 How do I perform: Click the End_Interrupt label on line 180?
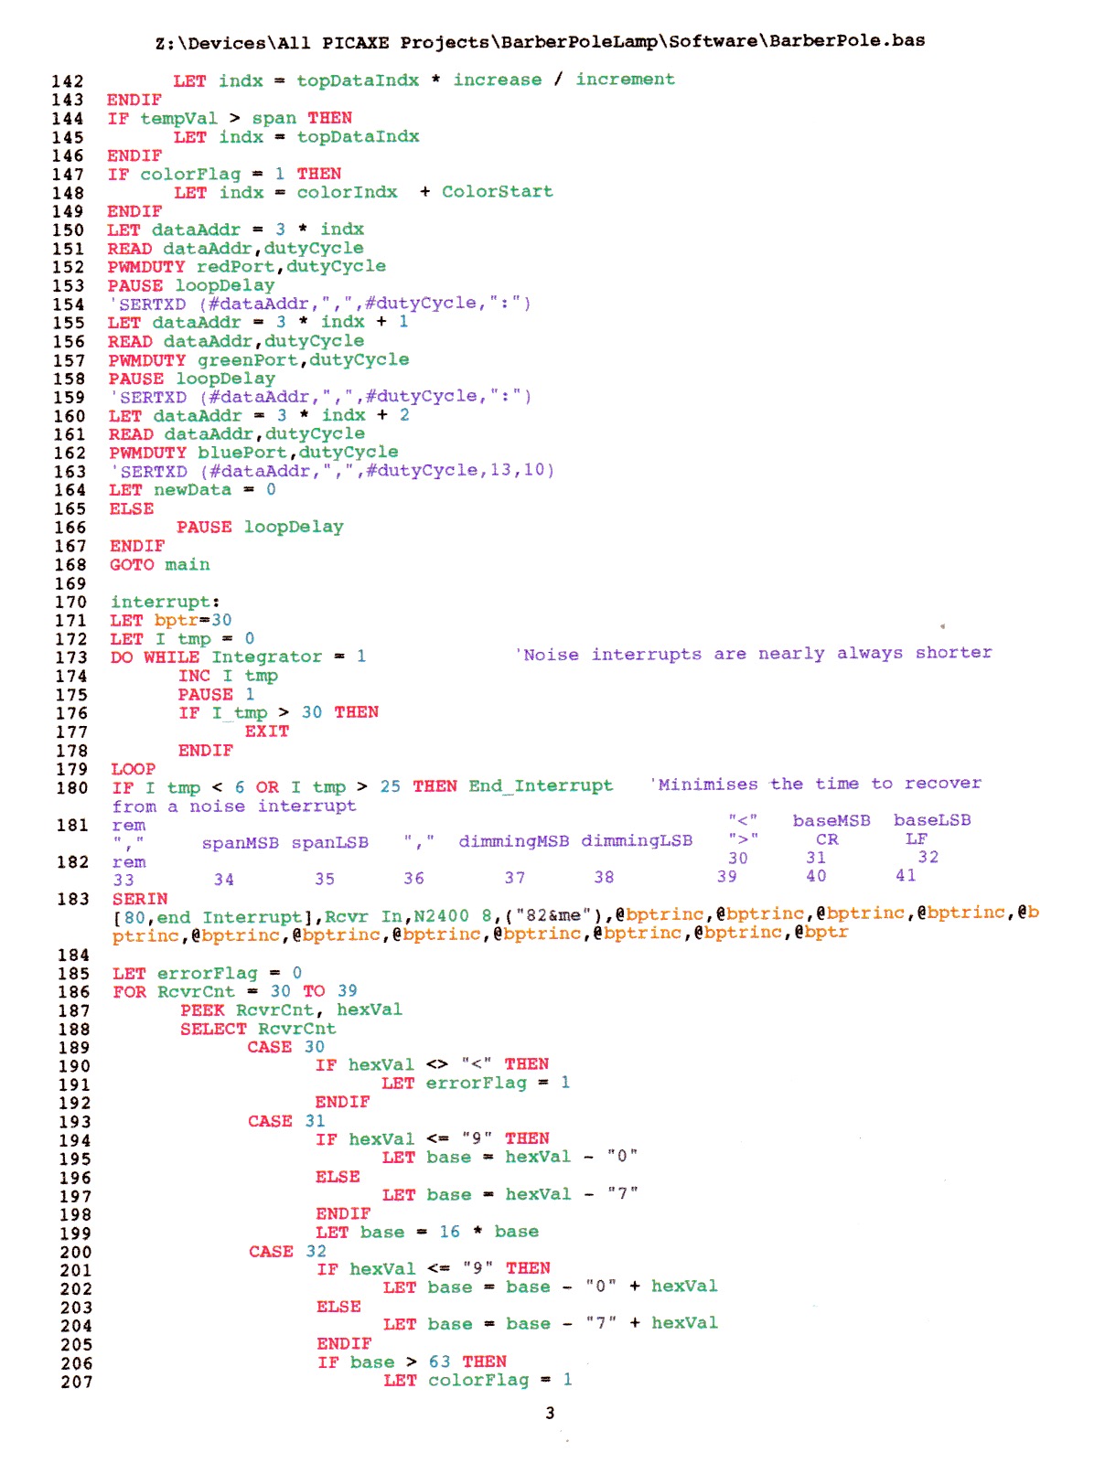541,786
